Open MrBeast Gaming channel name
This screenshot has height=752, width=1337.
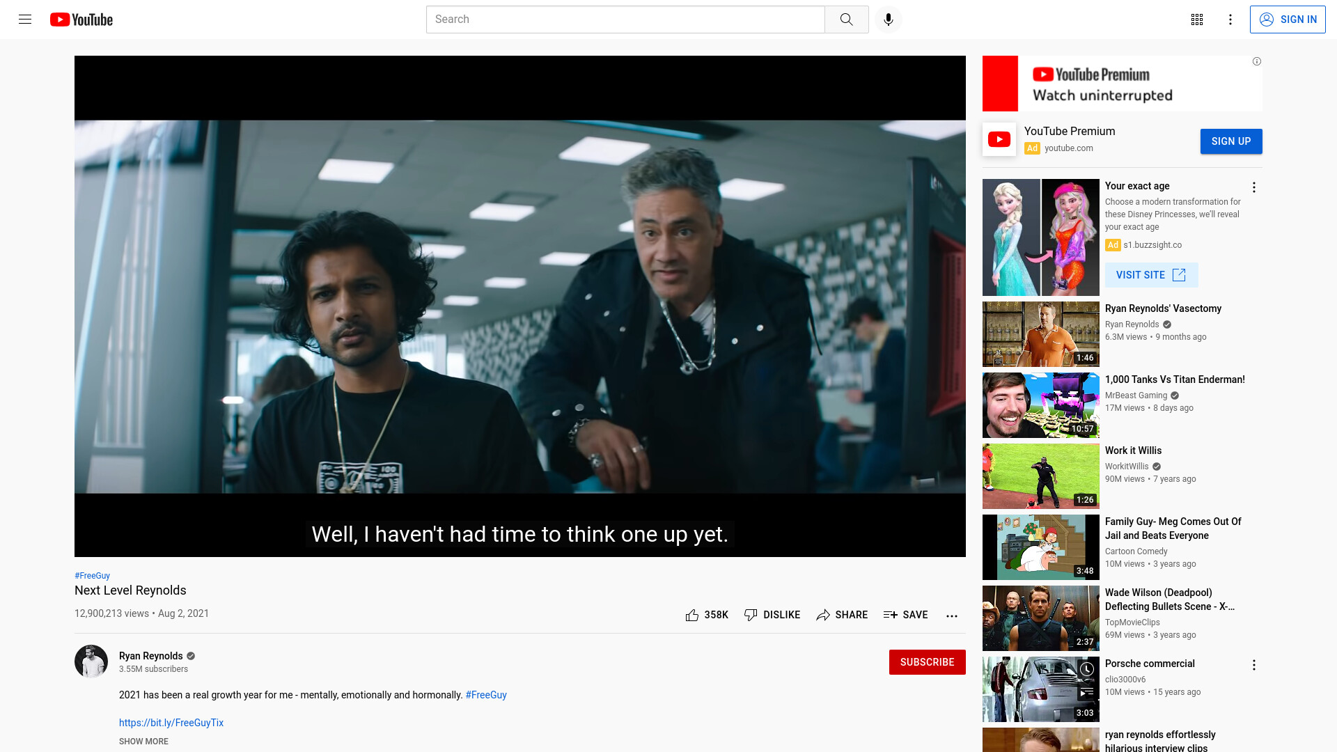[x=1136, y=395]
